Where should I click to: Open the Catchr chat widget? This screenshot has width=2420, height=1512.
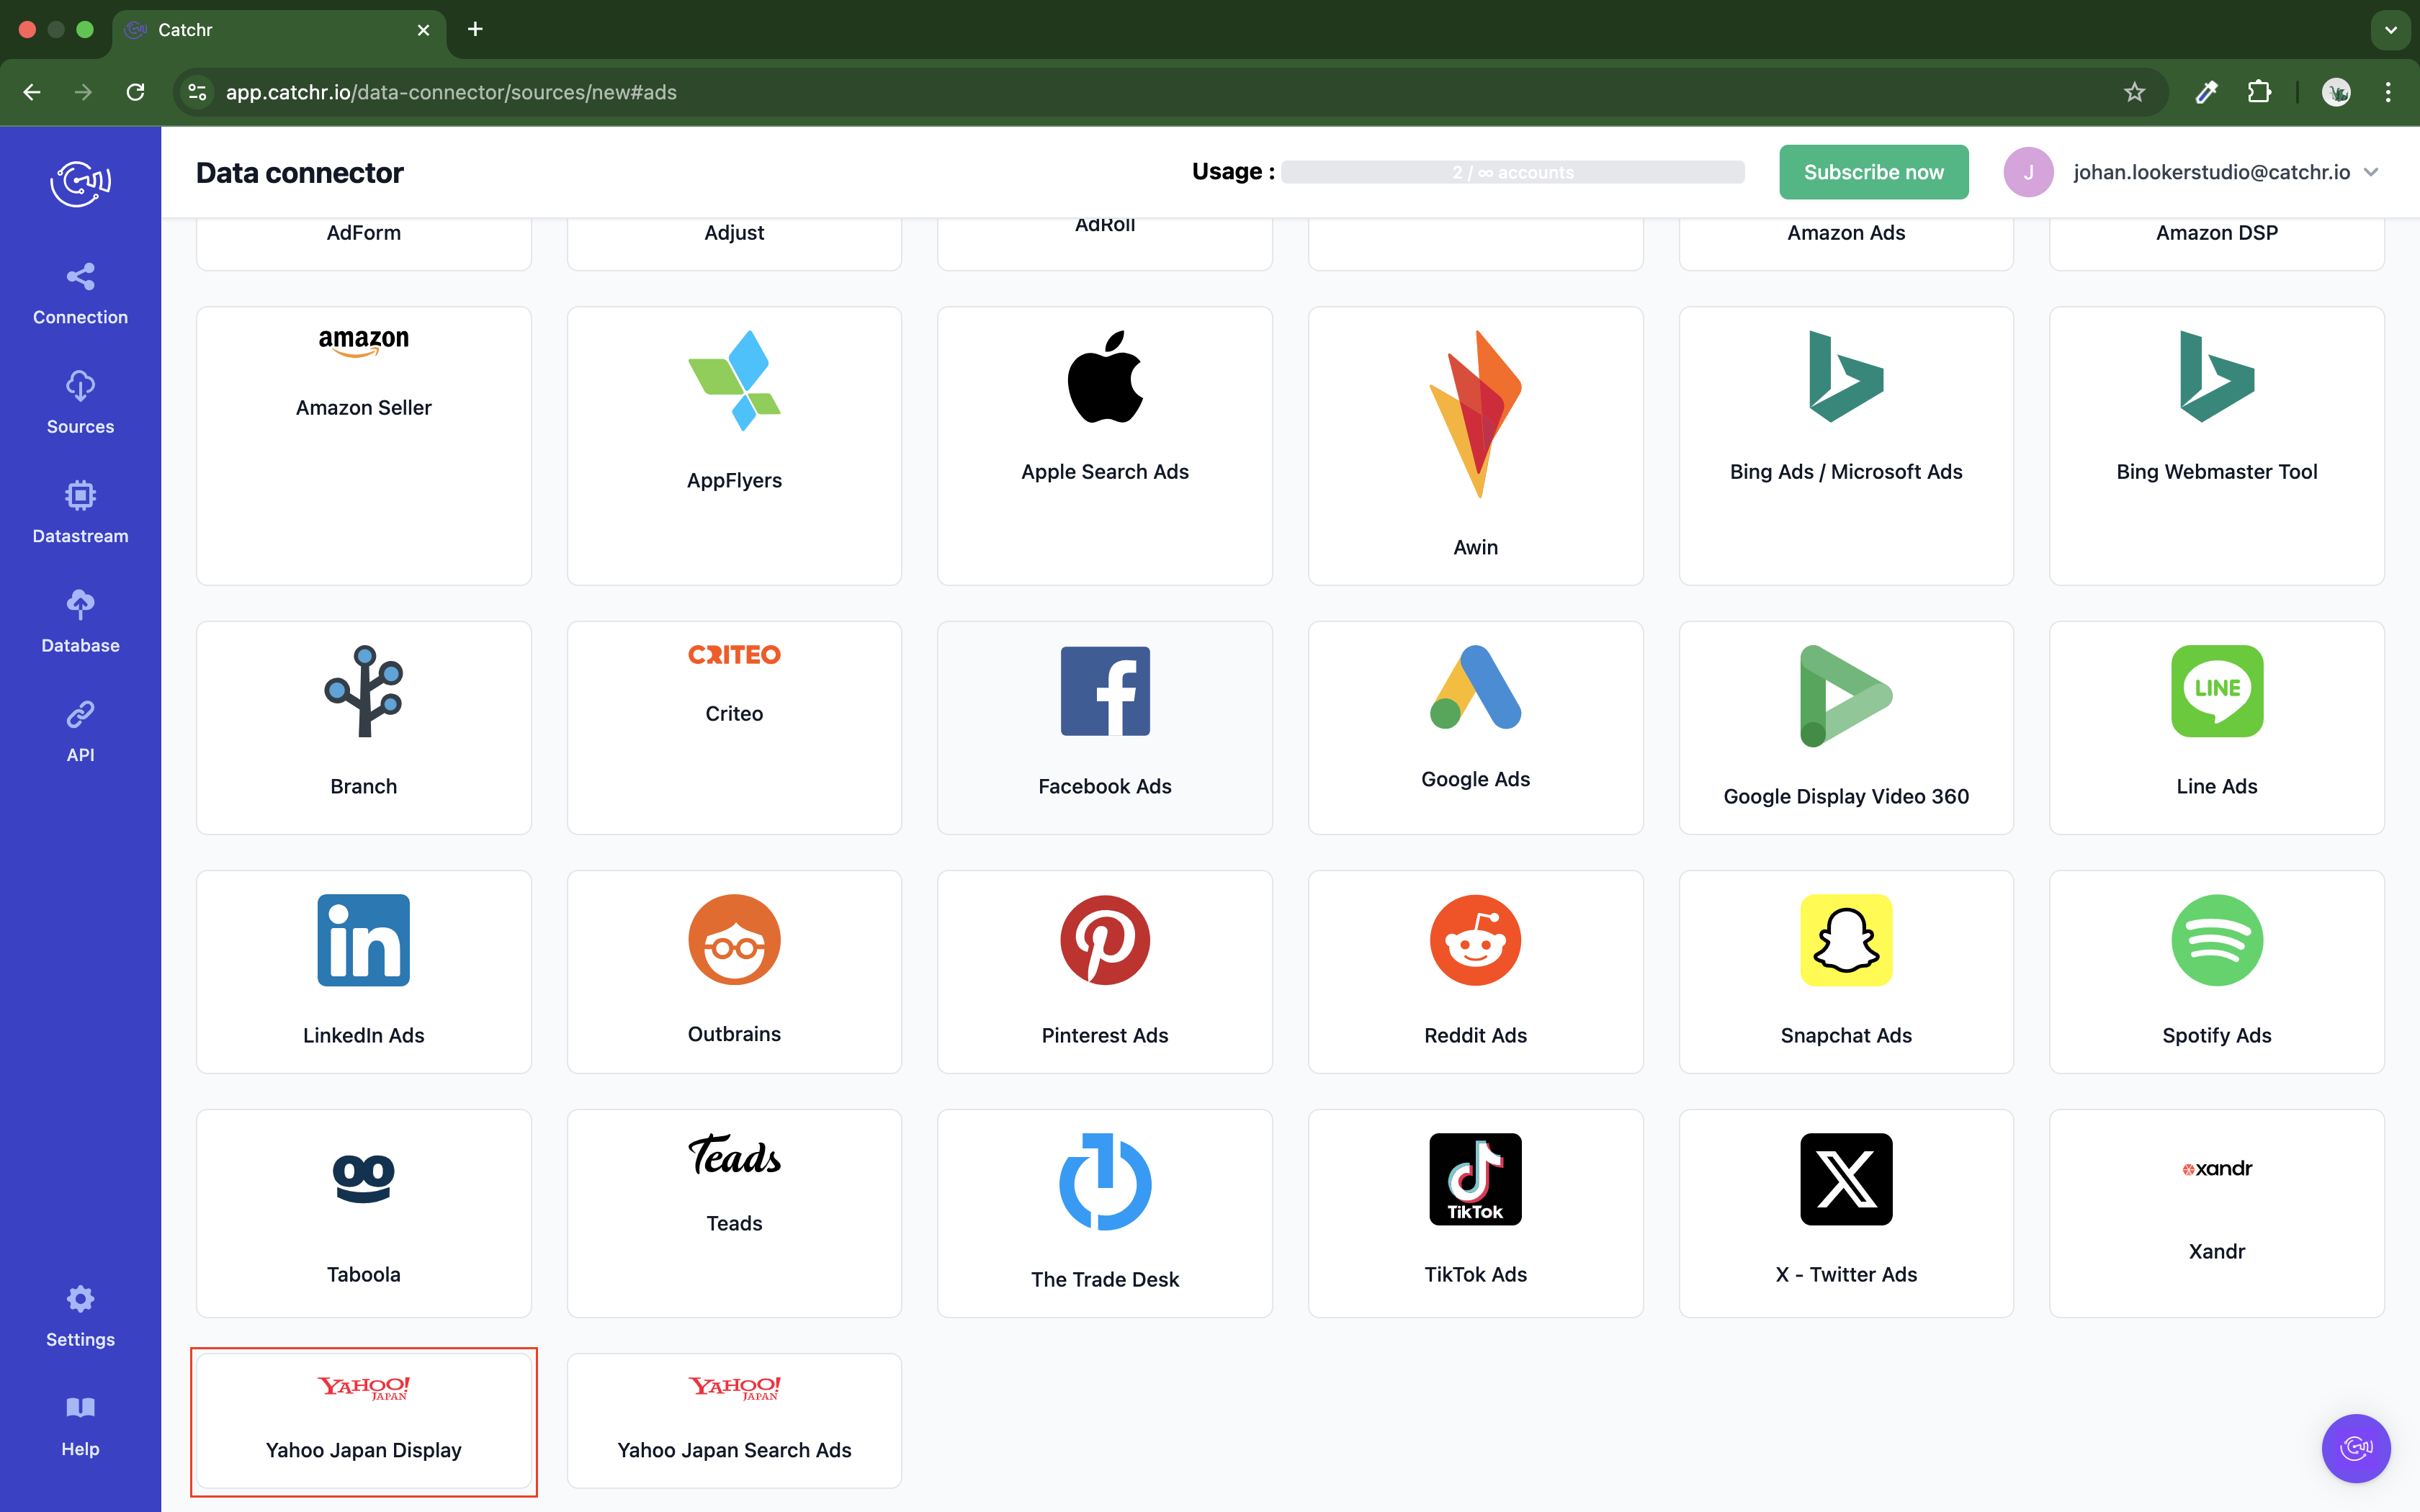click(2356, 1447)
